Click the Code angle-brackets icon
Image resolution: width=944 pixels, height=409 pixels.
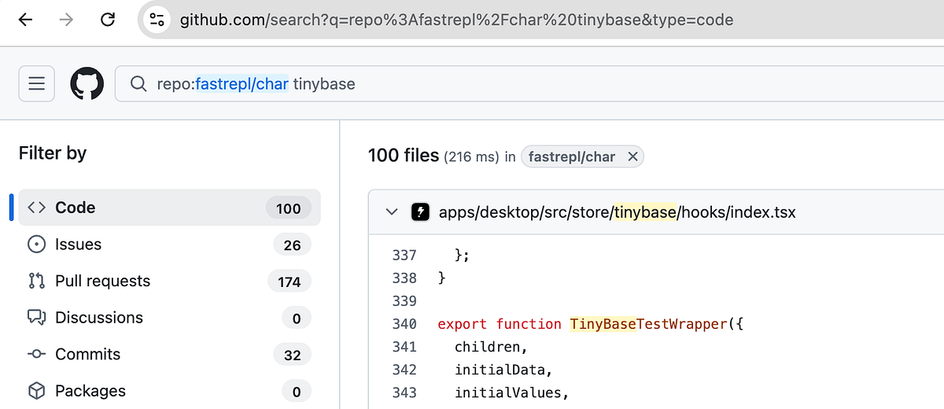(36, 208)
